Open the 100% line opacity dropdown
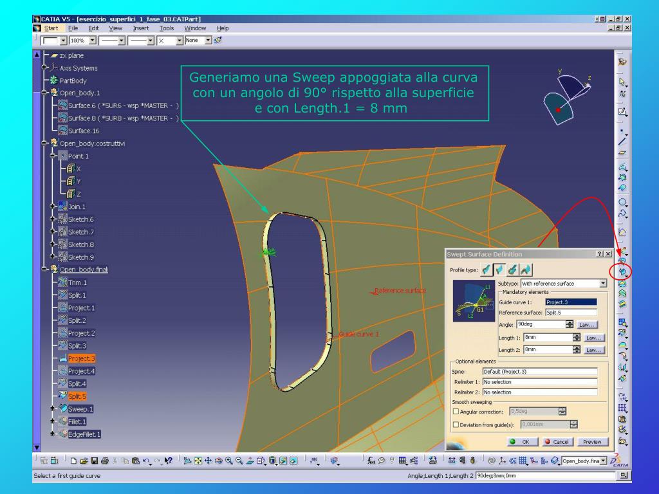The height and width of the screenshot is (494, 659). coord(93,41)
